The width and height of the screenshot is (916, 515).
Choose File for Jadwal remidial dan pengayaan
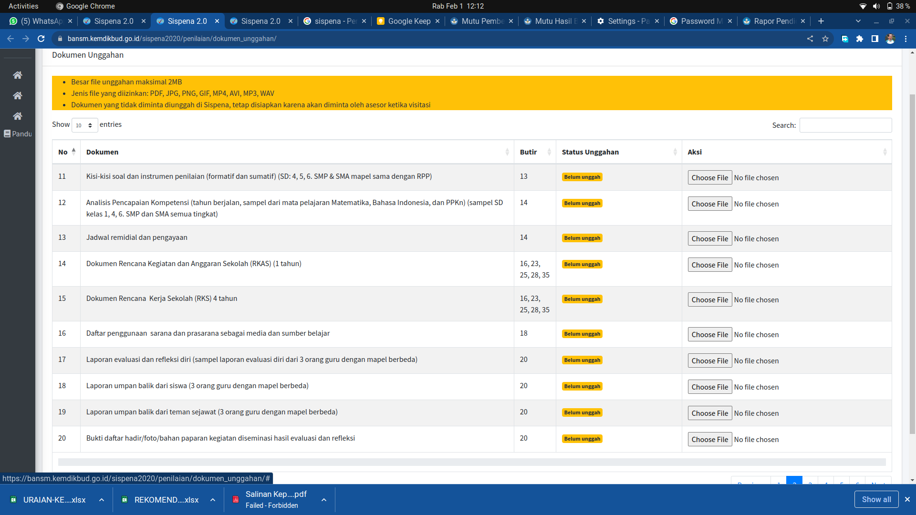710,238
